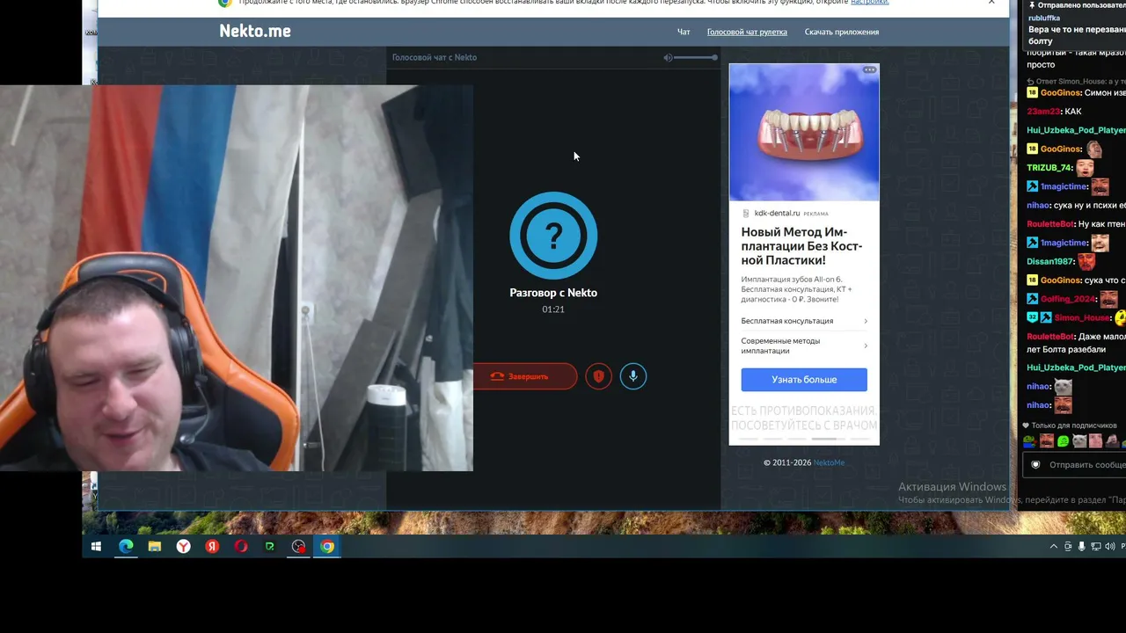
Task: Click the Simon_House username in chat
Action: [1082, 318]
